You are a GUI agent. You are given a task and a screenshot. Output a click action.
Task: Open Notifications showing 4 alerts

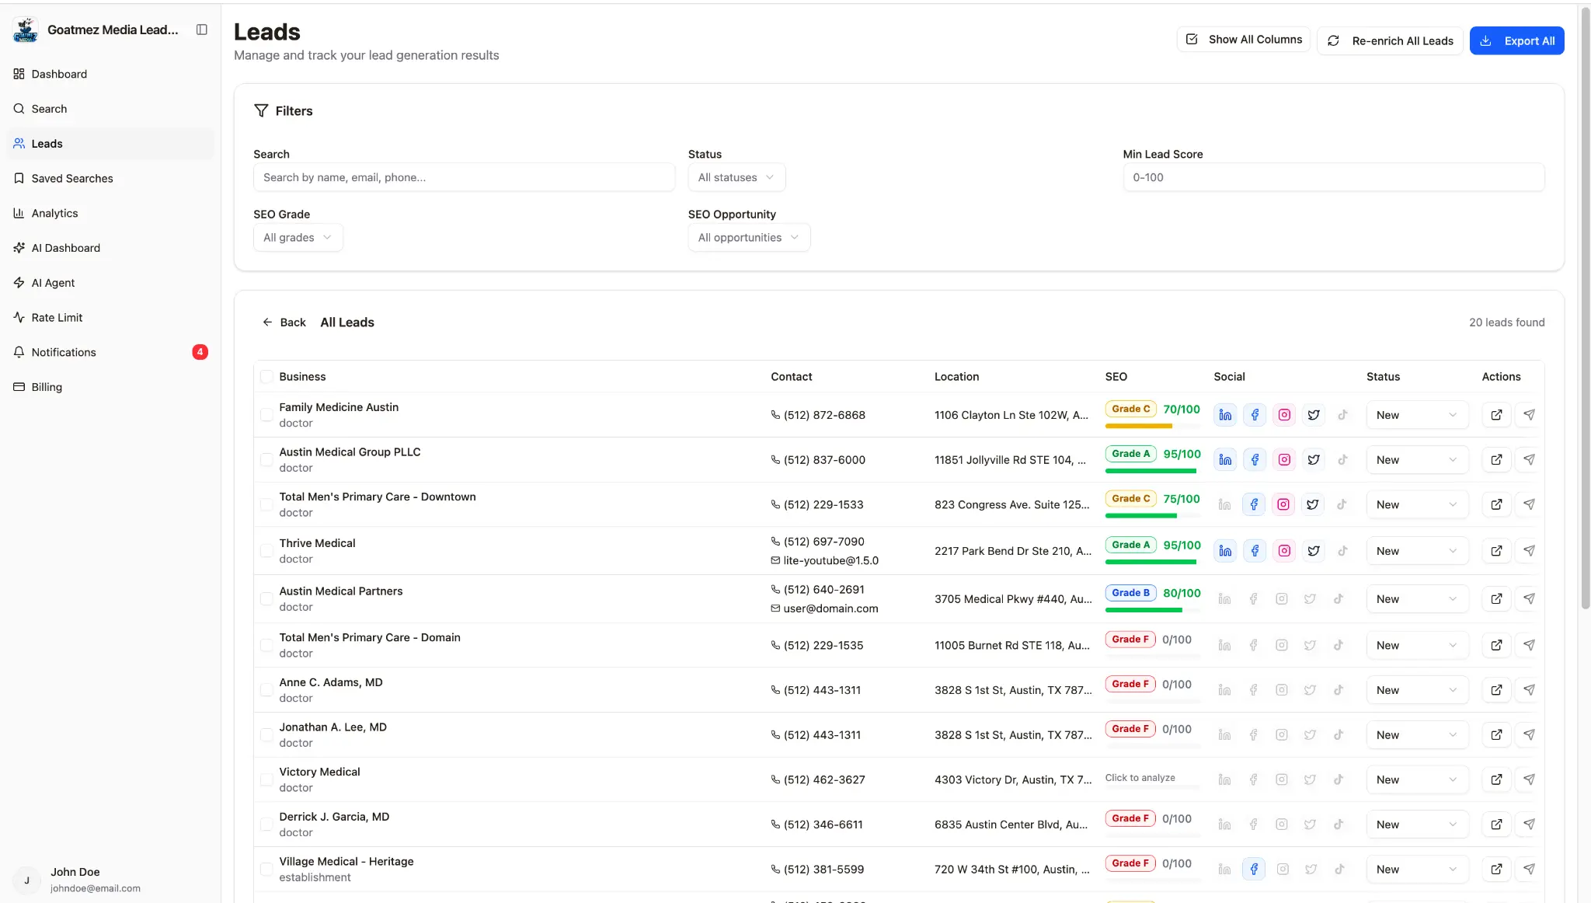[63, 352]
